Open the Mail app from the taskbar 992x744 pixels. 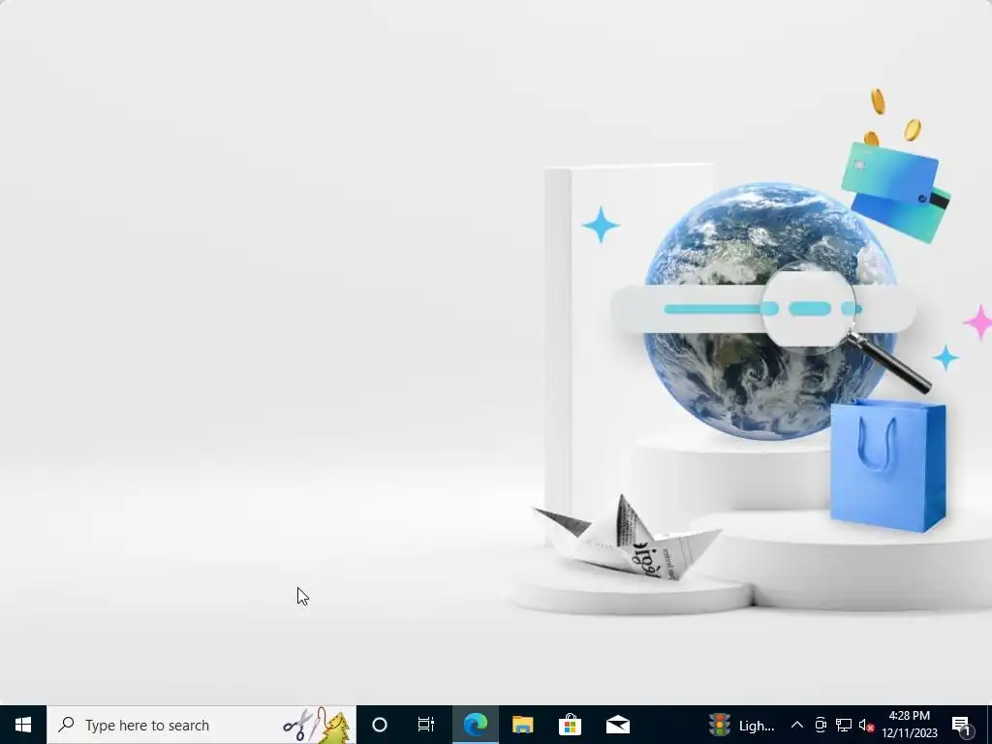pos(617,725)
